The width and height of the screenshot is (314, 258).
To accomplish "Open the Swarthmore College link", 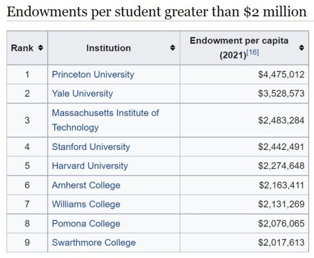I will [94, 242].
